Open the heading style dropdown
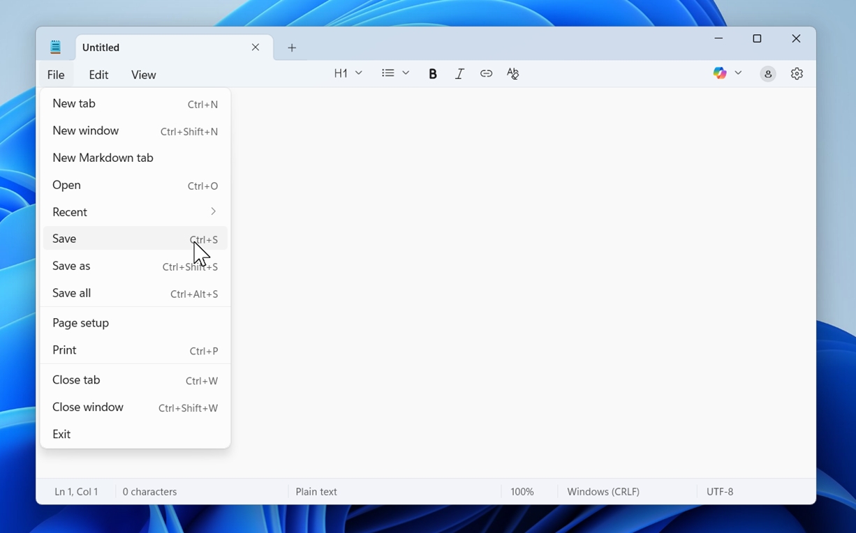Image resolution: width=856 pixels, height=533 pixels. [347, 73]
